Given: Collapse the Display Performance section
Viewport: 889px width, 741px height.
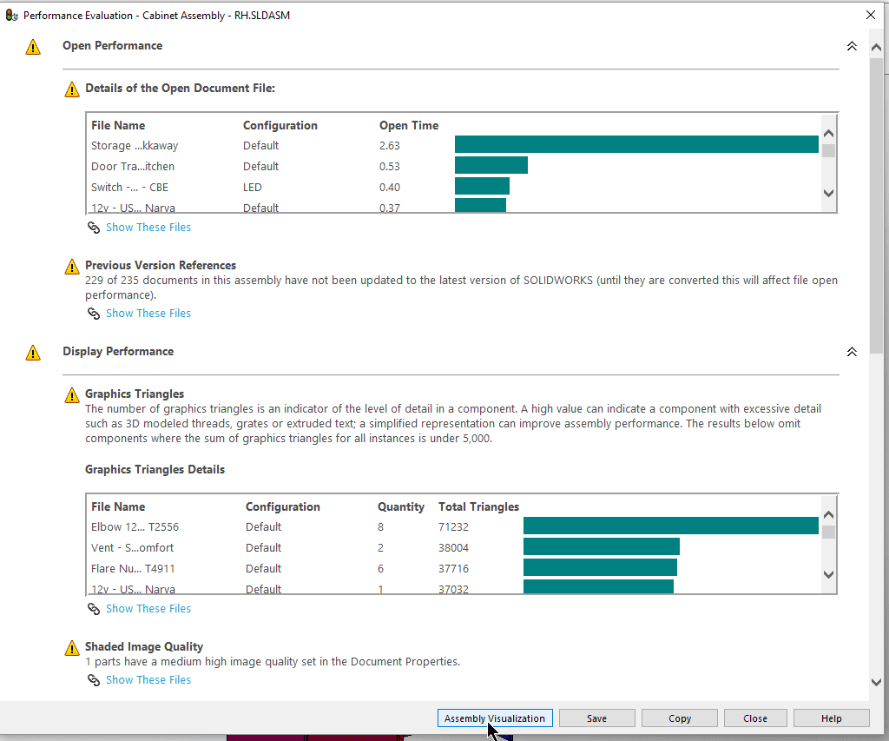Looking at the screenshot, I should [x=852, y=352].
